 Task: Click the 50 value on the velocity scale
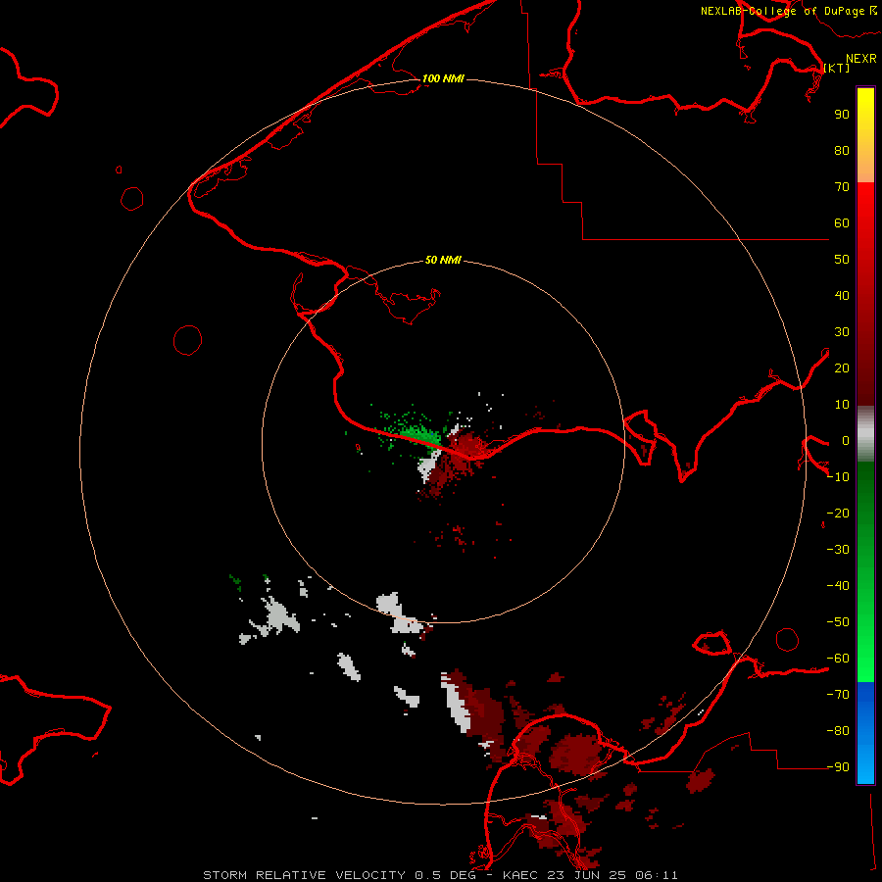coord(842,260)
